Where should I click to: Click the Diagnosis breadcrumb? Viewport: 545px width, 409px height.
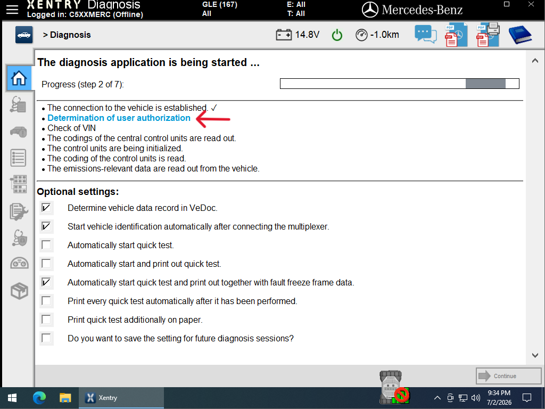(70, 35)
